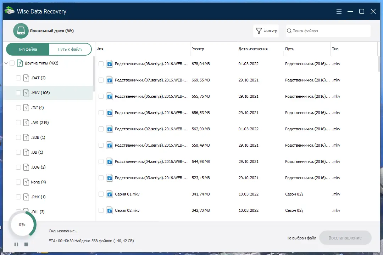Sort by Имя column header
This screenshot has height=255, width=383.
tap(143, 49)
